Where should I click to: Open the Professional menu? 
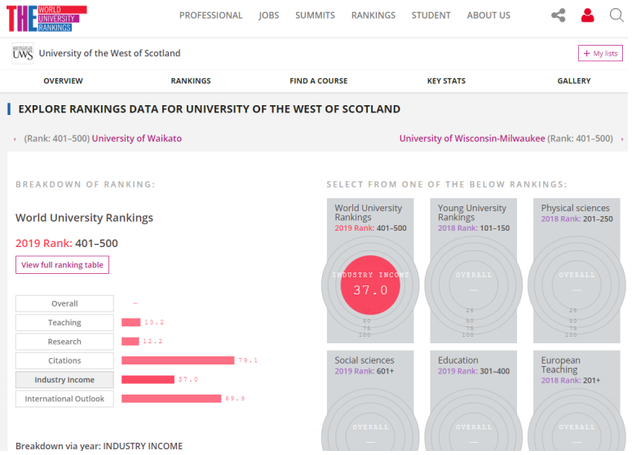point(210,15)
